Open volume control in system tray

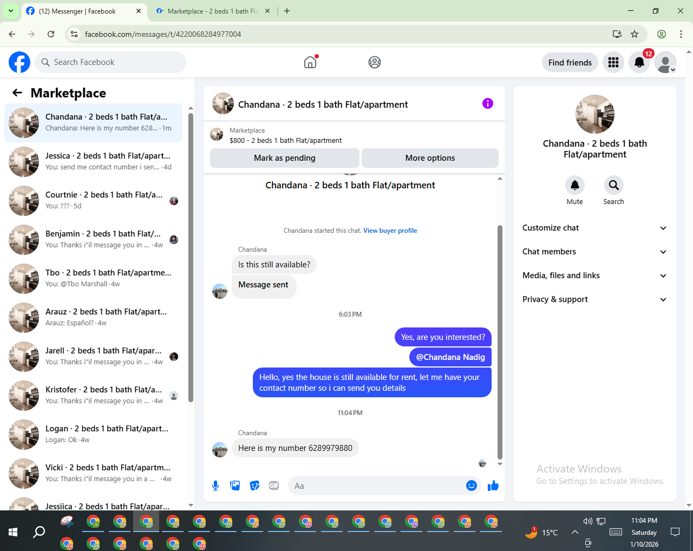tap(587, 521)
